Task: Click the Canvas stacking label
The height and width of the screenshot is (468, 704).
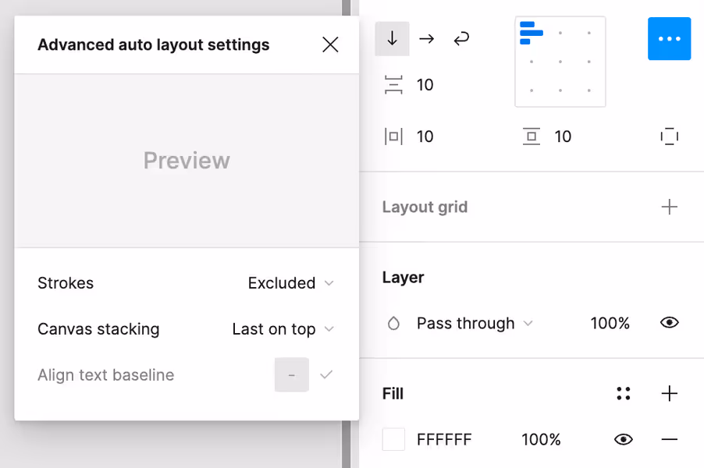Action: (x=98, y=329)
